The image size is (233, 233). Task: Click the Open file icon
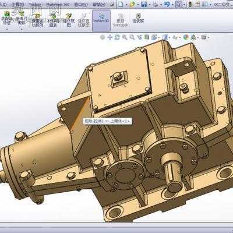click(x=132, y=4)
